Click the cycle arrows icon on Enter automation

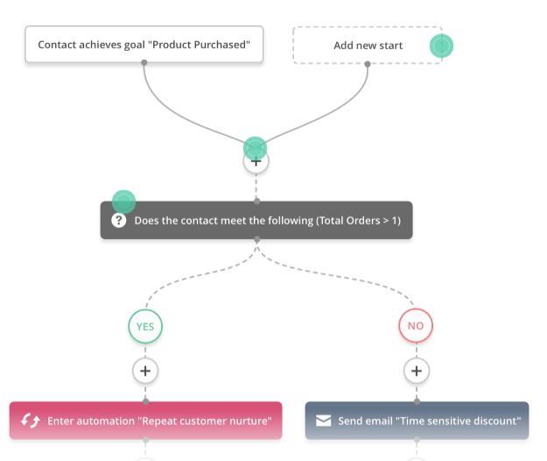pyautogui.click(x=31, y=421)
